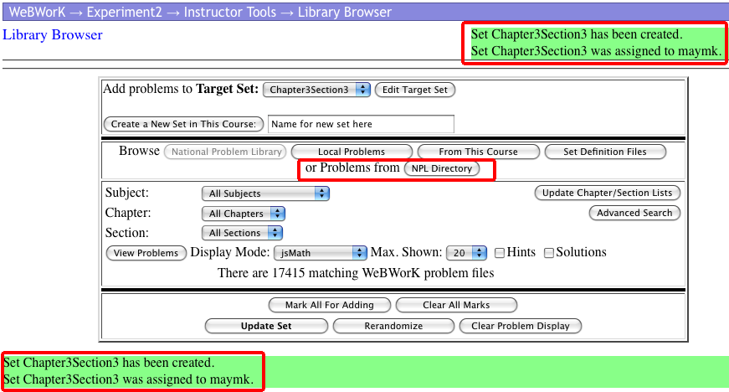The image size is (729, 392).
Task: Browse Set Definition Files
Action: point(605,152)
